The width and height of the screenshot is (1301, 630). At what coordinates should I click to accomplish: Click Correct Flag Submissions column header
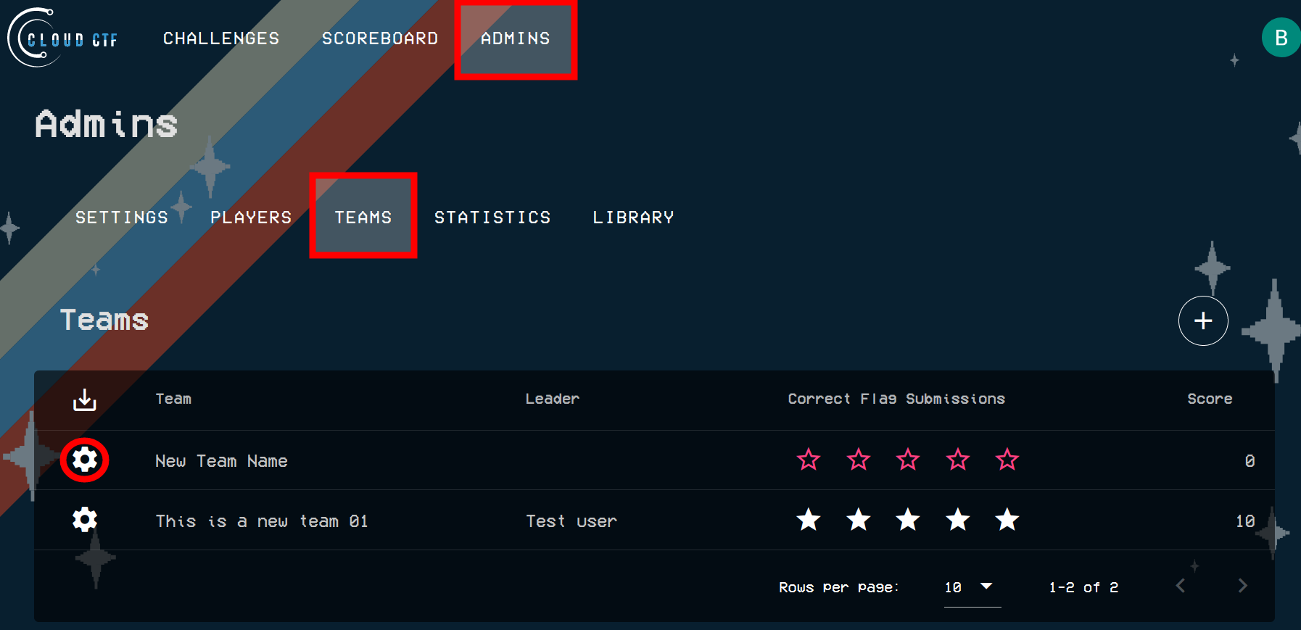[x=896, y=399]
